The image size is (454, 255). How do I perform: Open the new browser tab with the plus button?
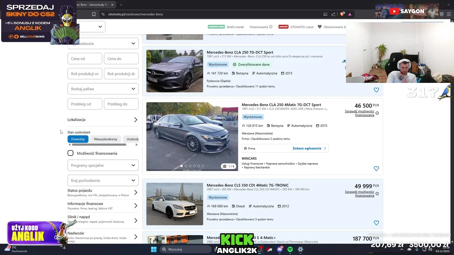coord(121,5)
